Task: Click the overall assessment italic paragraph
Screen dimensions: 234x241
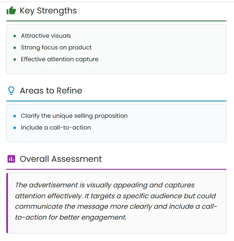Action: pyautogui.click(x=116, y=201)
